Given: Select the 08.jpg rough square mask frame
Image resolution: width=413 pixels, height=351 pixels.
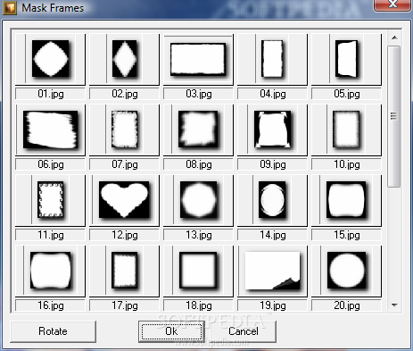Looking at the screenshot, I should click(198, 130).
